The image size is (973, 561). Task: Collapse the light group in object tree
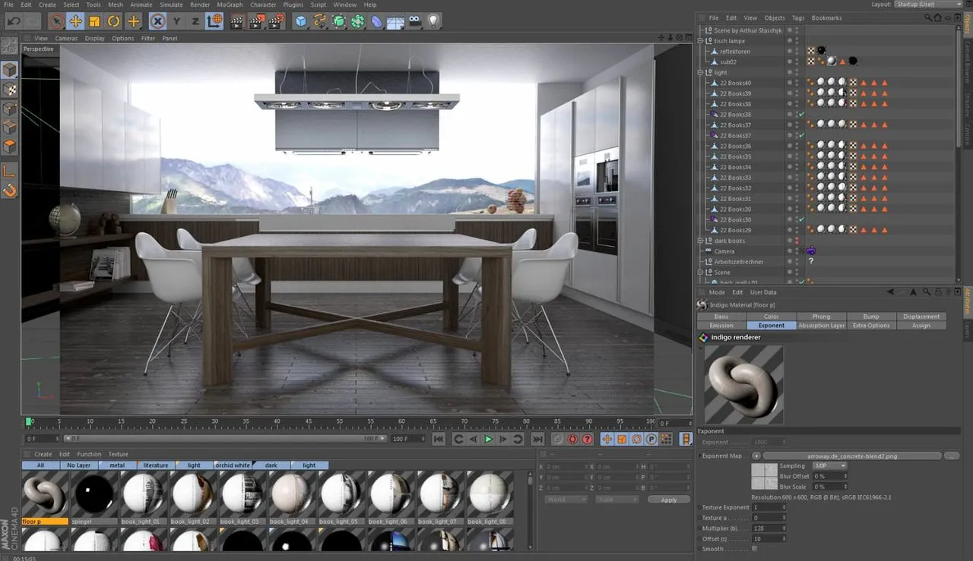(702, 72)
